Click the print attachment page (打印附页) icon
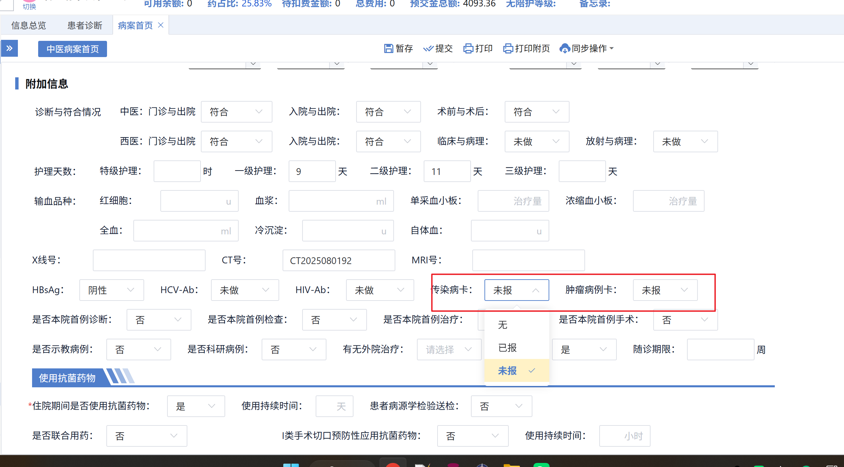 pos(508,49)
